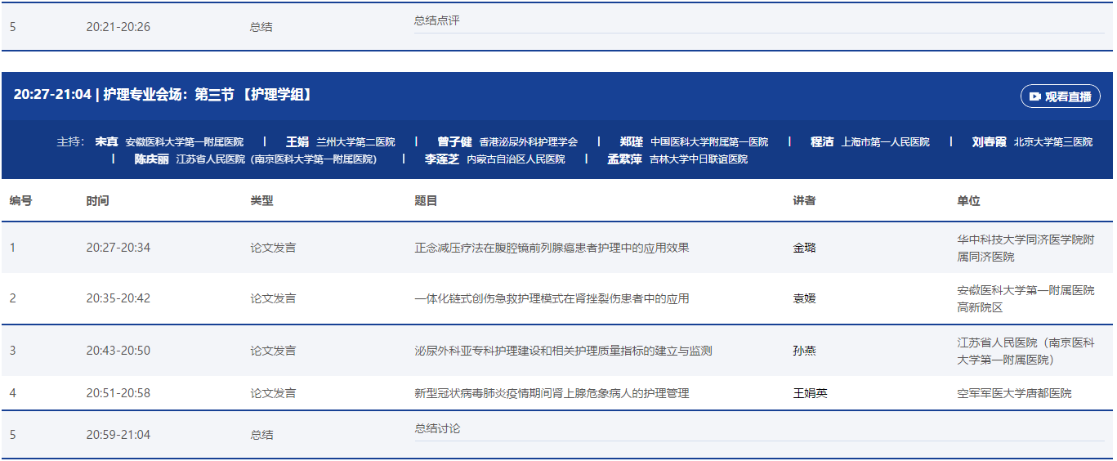The image size is (1117, 461).
Task: Click the video camera icon in 观看直播
Action: (1035, 96)
